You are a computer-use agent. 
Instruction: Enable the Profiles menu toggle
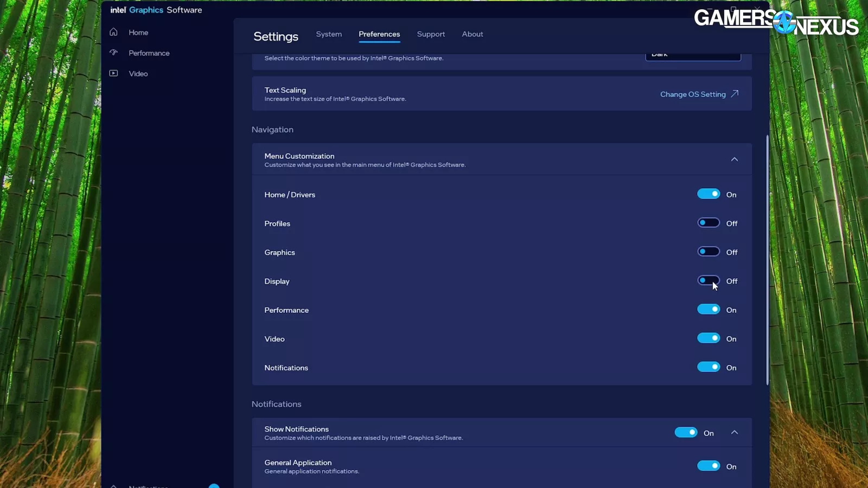click(x=708, y=223)
